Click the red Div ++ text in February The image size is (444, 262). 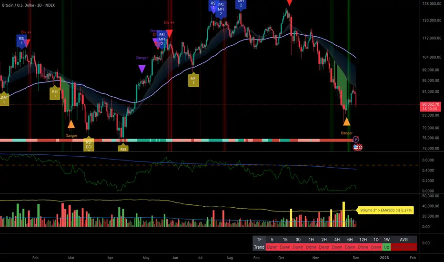[26, 32]
